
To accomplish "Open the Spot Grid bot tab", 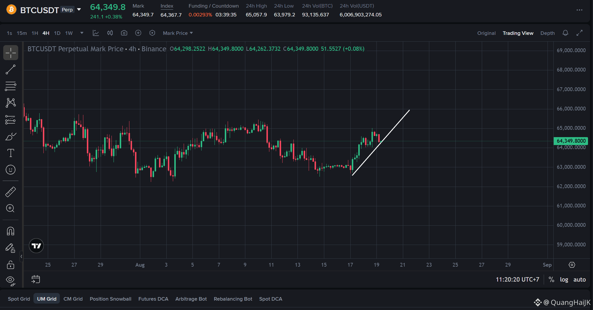I will click(19, 299).
